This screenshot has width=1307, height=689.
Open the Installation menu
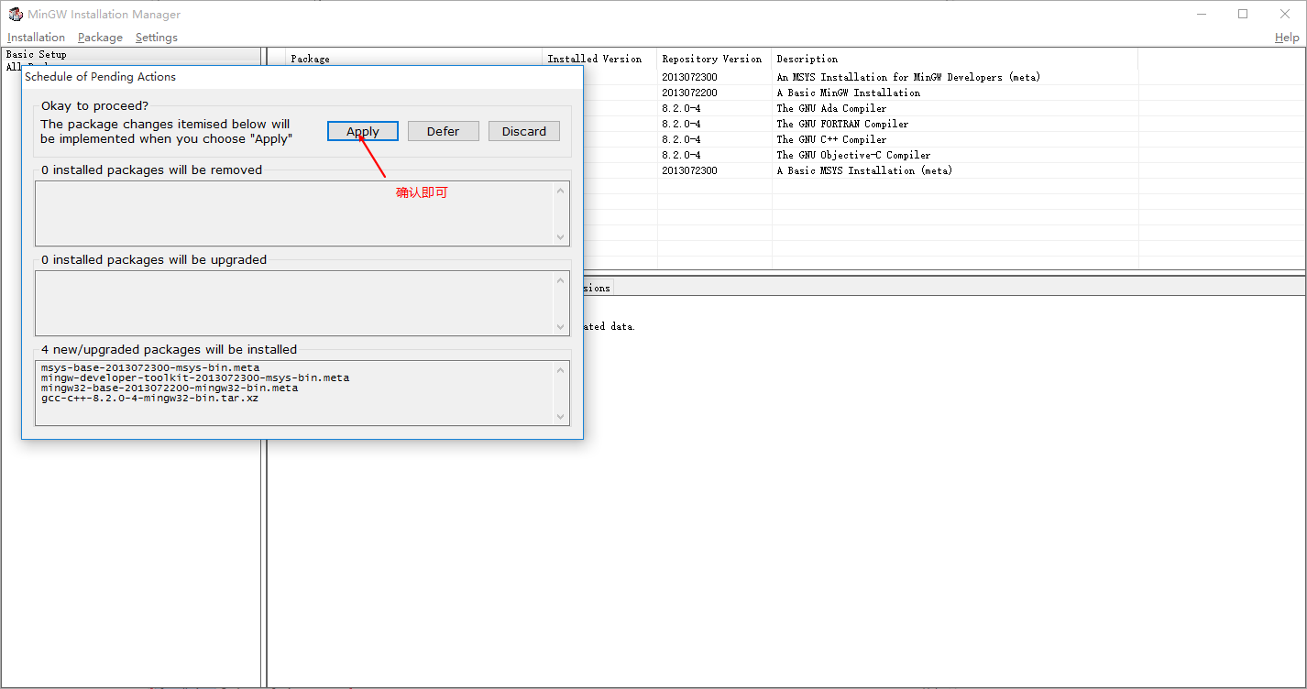point(37,38)
